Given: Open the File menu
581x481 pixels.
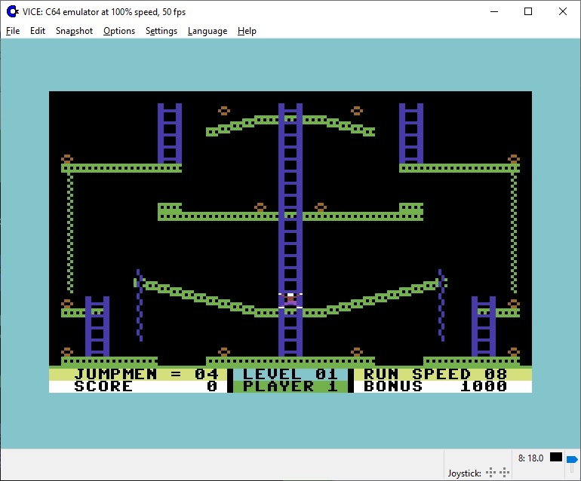Looking at the screenshot, I should click(x=13, y=31).
